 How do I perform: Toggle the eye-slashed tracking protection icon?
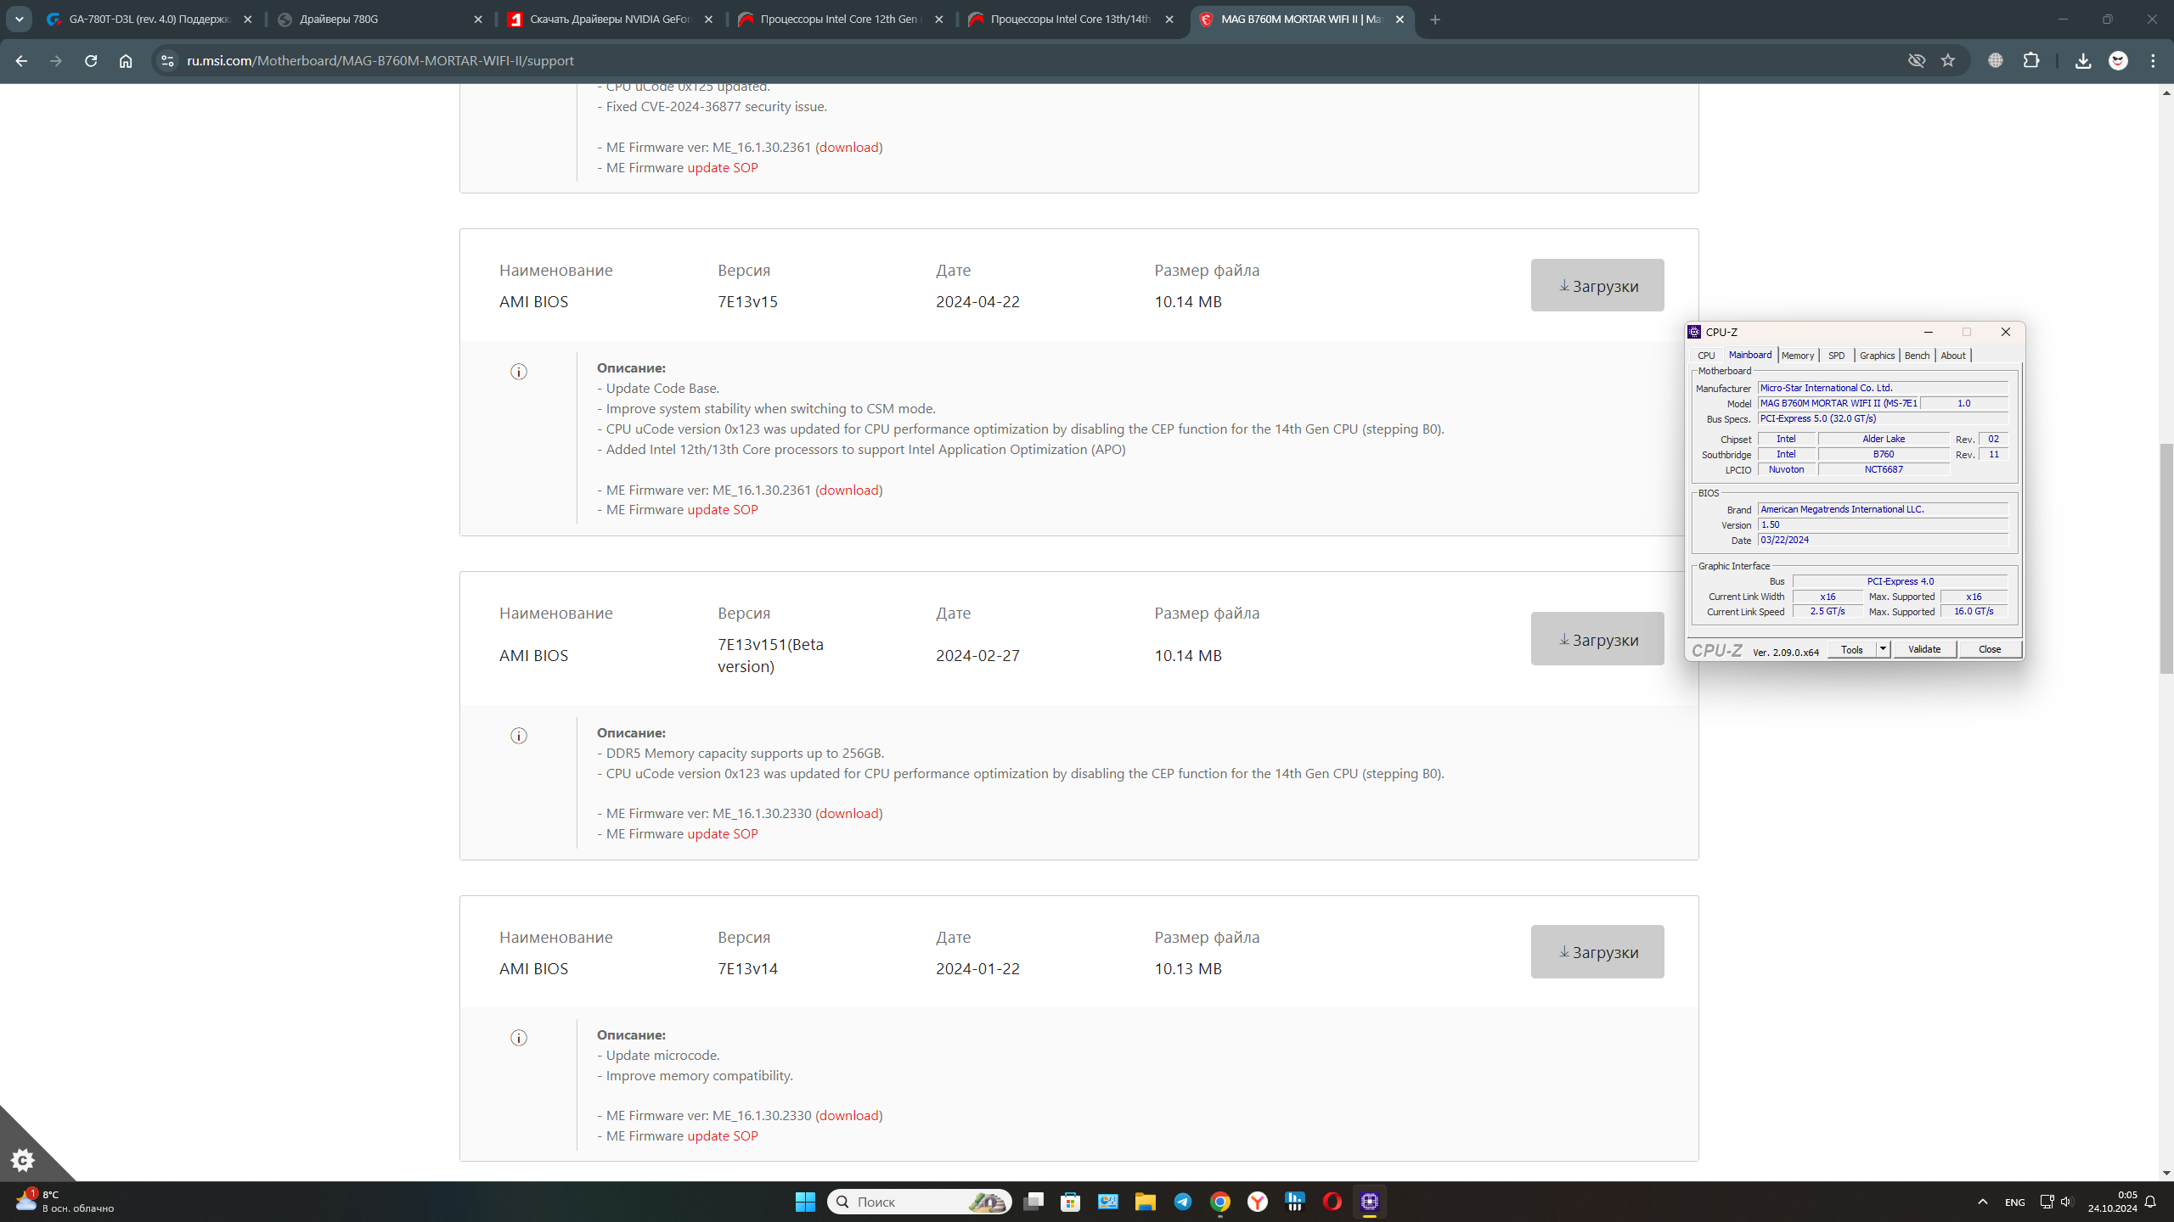pos(1916,60)
